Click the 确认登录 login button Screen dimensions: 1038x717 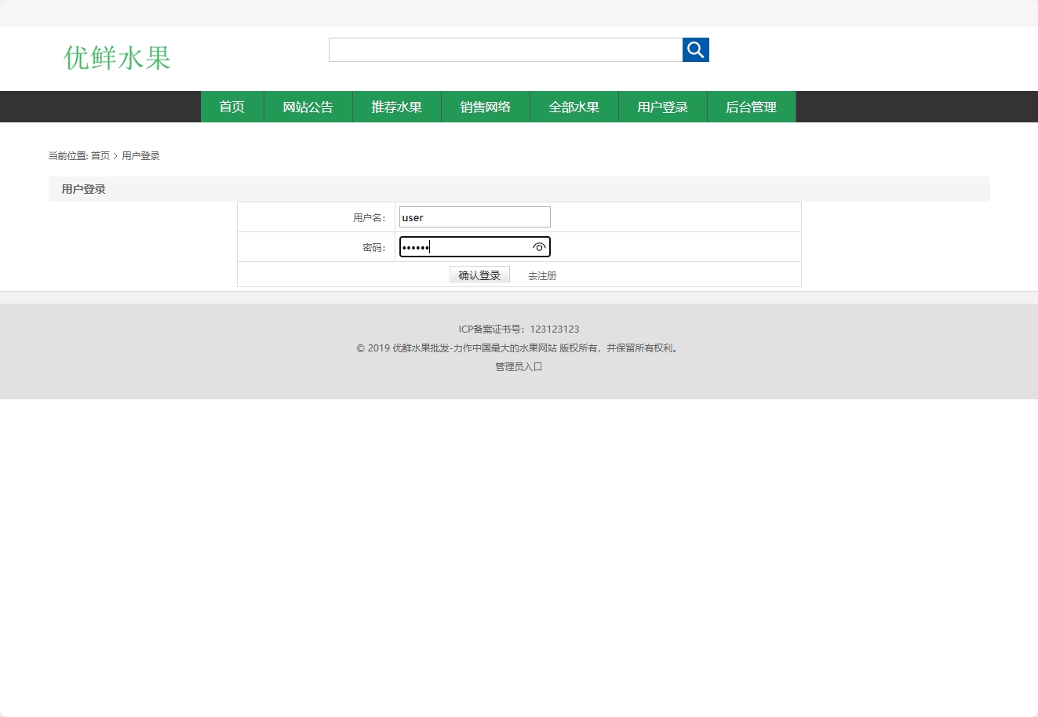point(479,274)
